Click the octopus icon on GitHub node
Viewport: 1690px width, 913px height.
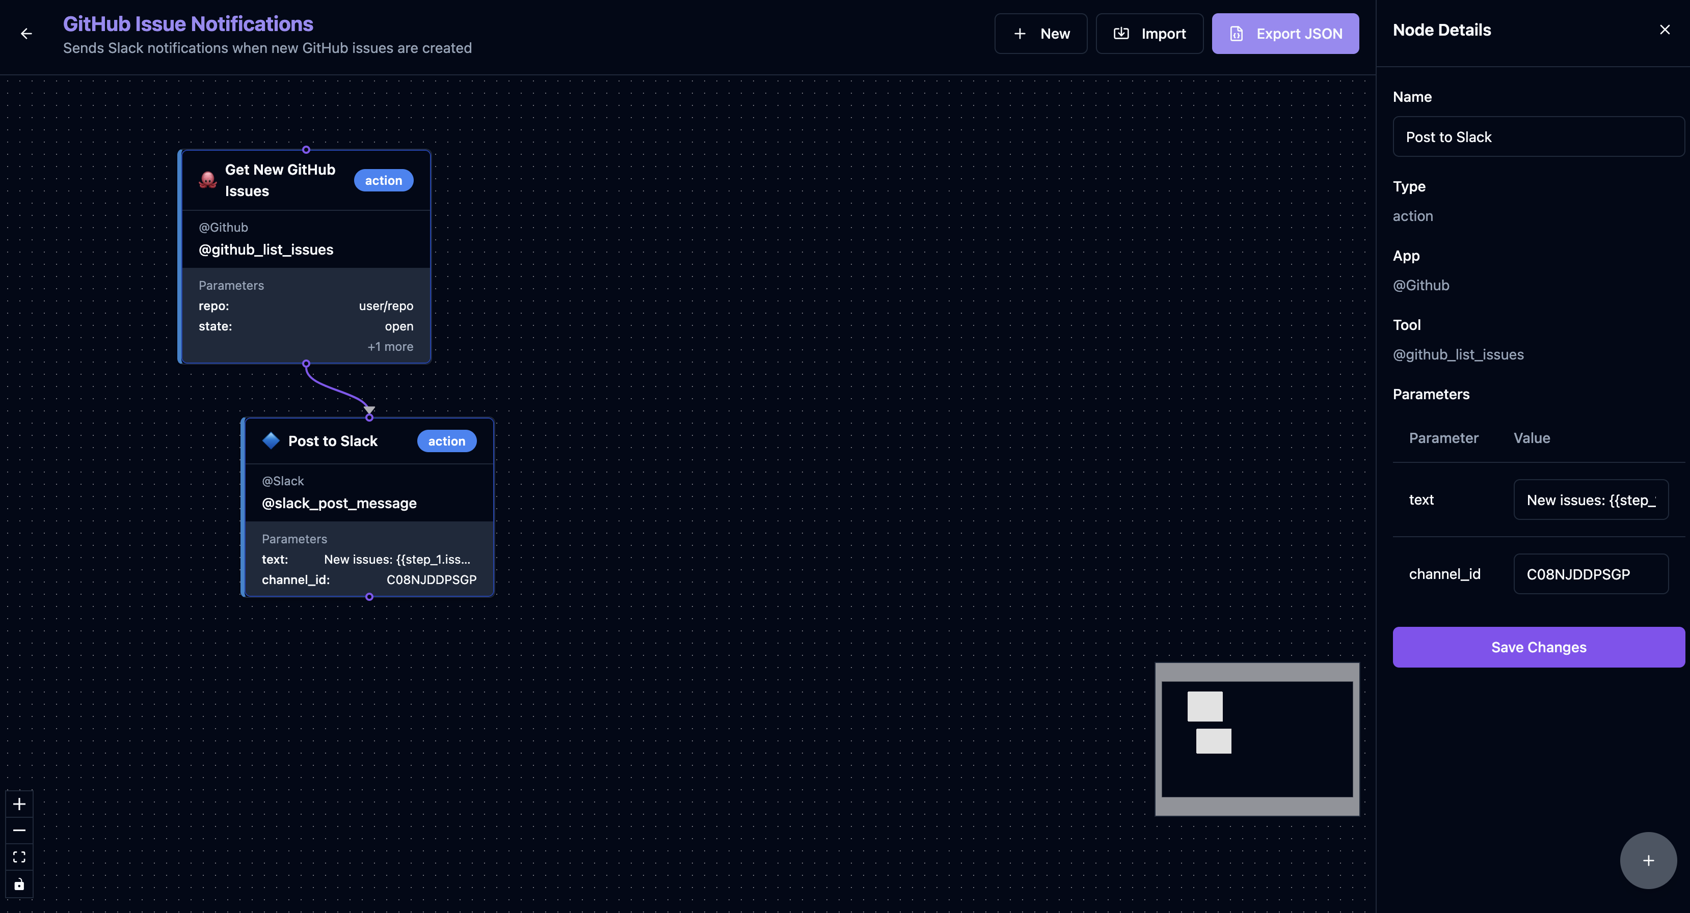coord(207,180)
